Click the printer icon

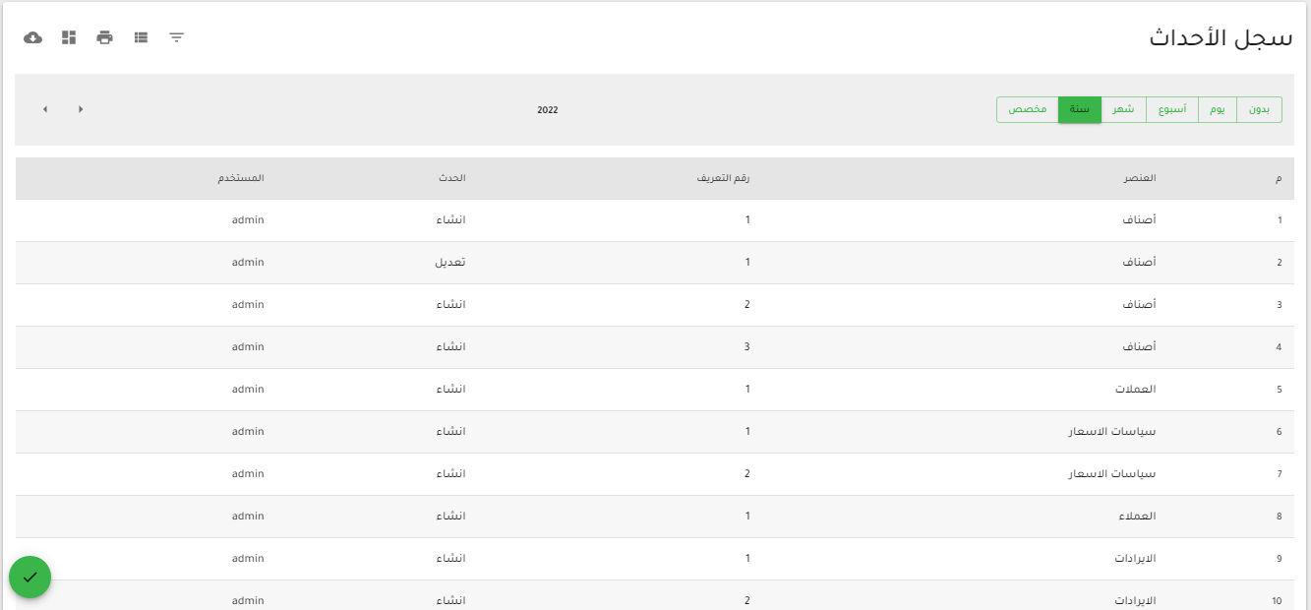[x=105, y=37]
